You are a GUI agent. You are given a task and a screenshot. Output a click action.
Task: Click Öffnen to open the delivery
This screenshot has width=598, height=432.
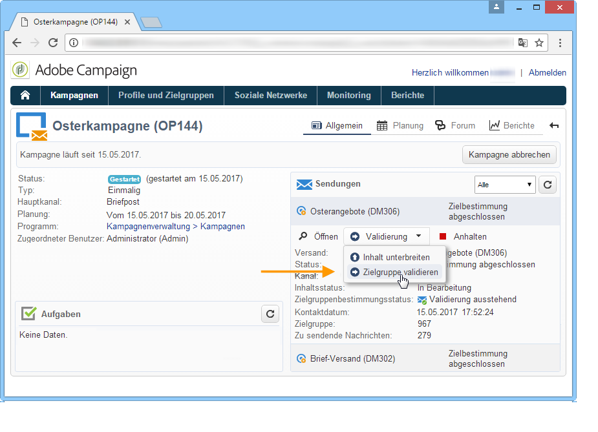(326, 236)
